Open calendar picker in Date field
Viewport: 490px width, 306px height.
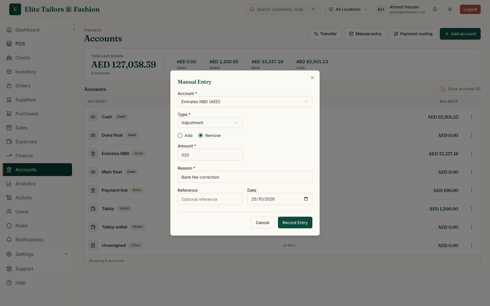tap(306, 199)
